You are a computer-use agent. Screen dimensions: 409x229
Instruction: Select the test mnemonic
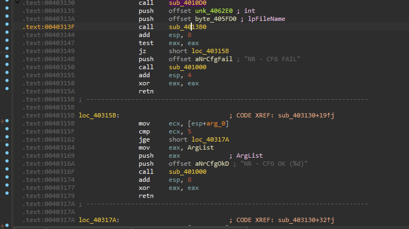[x=146, y=43]
